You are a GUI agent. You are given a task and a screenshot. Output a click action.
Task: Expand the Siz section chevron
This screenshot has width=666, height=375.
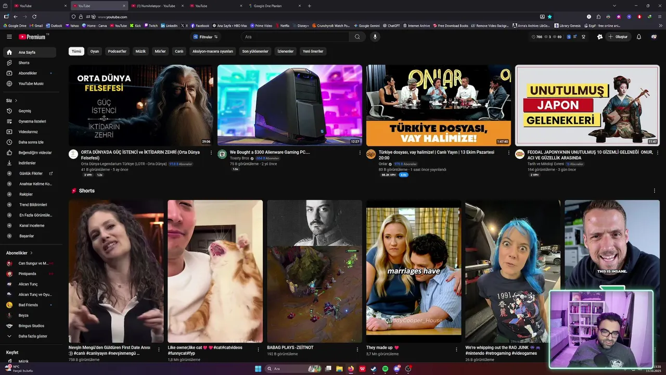(16, 101)
